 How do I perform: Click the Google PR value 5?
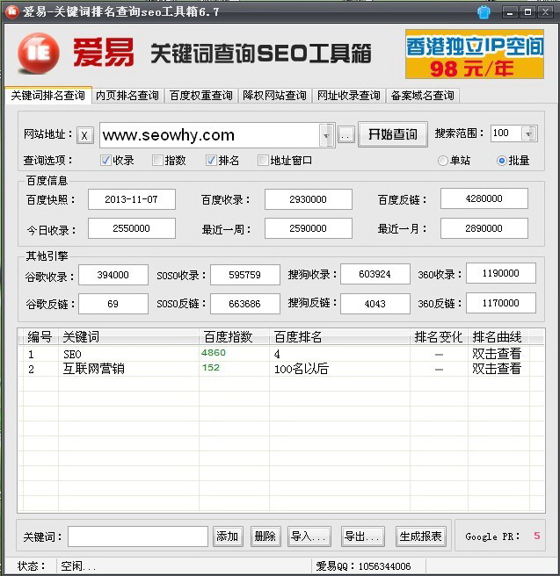coord(537,536)
